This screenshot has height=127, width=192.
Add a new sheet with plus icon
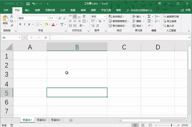point(71,120)
